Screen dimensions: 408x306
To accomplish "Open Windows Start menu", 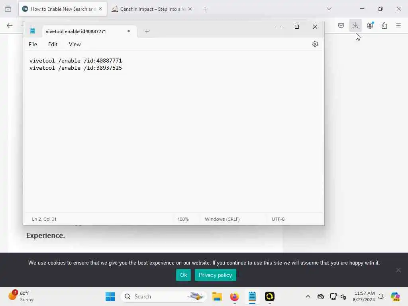I will pyautogui.click(x=110, y=296).
